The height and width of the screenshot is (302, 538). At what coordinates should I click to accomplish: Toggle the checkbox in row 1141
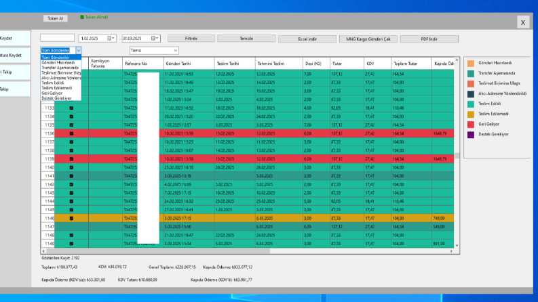point(71,176)
